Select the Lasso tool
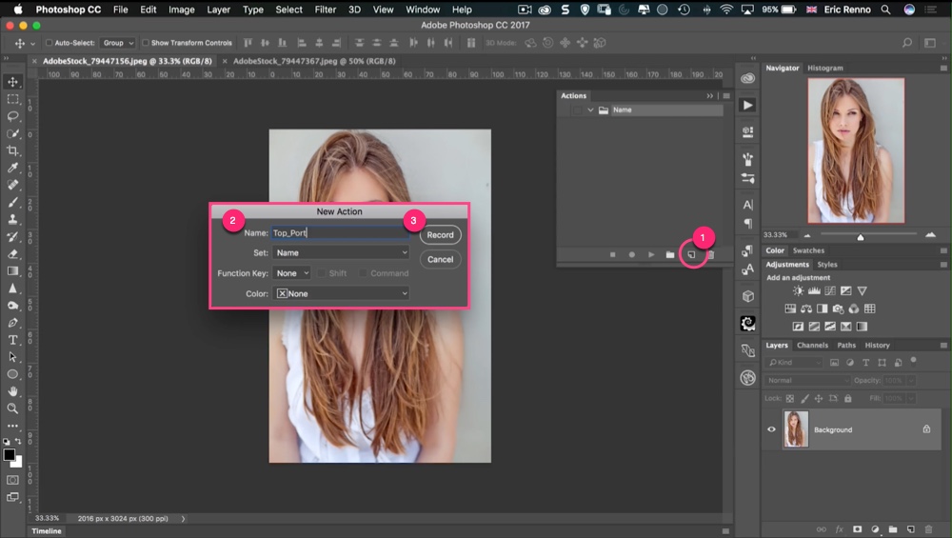 [x=13, y=116]
